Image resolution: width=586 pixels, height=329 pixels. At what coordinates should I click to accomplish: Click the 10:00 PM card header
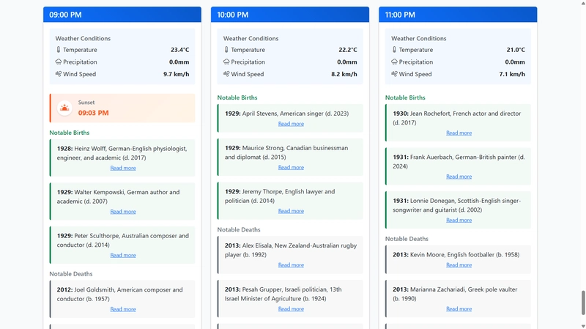pos(290,15)
